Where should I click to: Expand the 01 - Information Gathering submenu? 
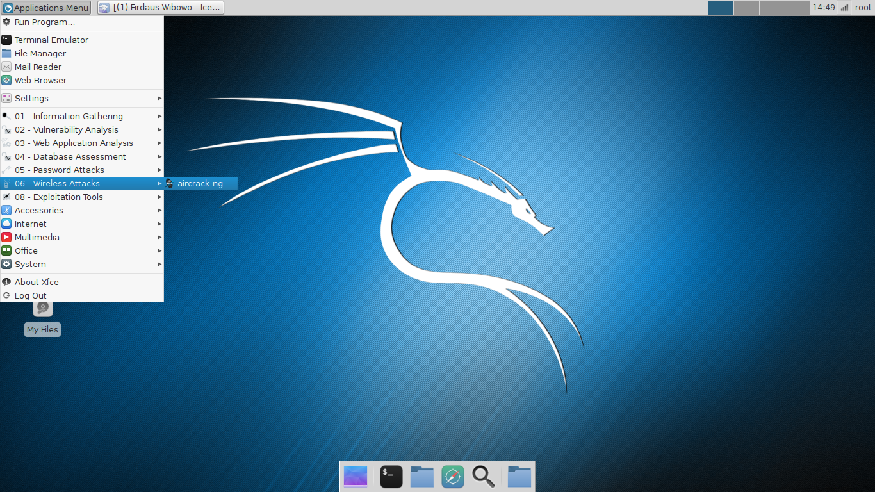pyautogui.click(x=159, y=116)
